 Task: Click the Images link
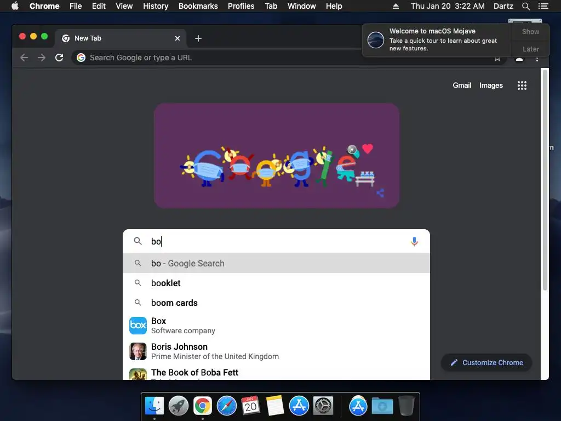click(491, 85)
